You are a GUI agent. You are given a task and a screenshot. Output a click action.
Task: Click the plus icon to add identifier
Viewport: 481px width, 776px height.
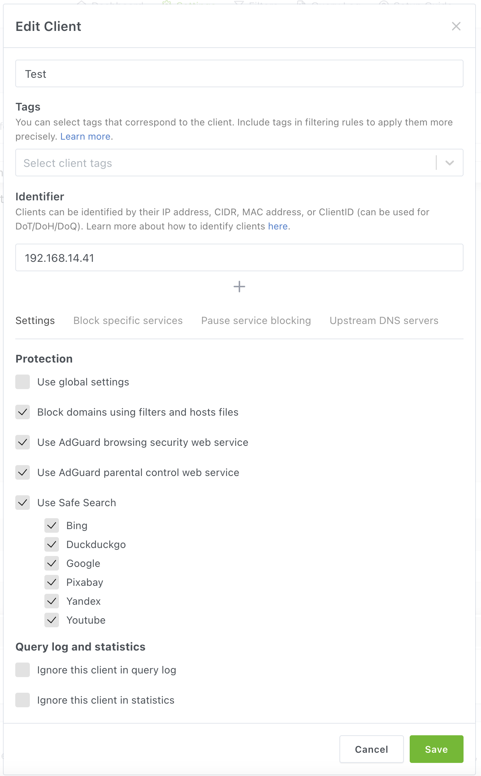[239, 287]
